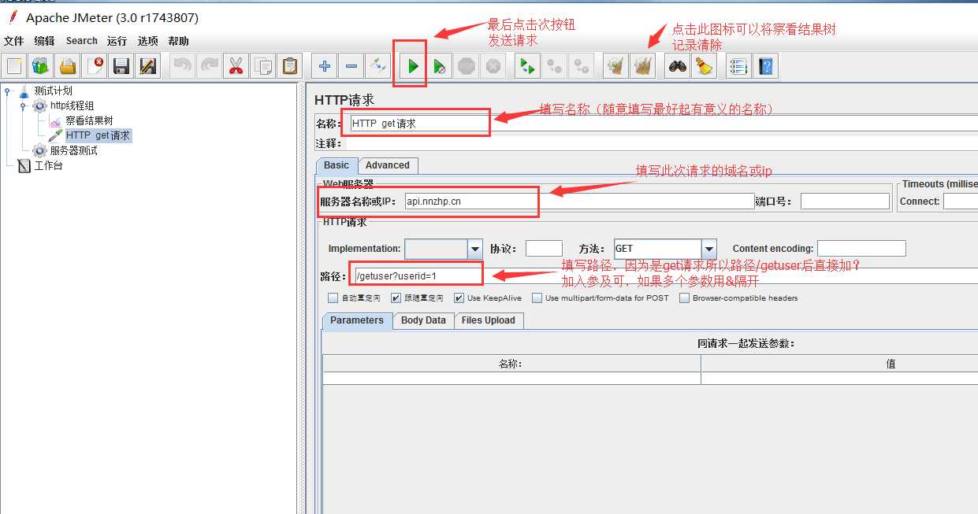Open the 帮助 menu

(178, 41)
